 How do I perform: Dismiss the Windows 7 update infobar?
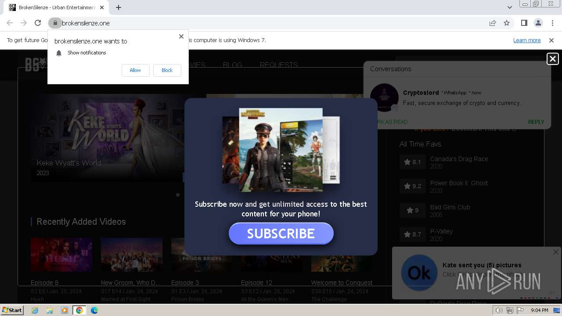coord(551,40)
